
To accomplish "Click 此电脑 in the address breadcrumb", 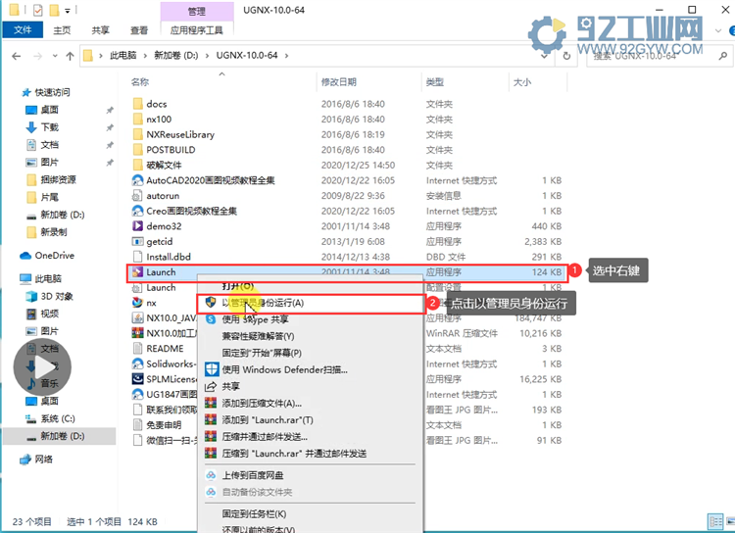I will coord(123,55).
